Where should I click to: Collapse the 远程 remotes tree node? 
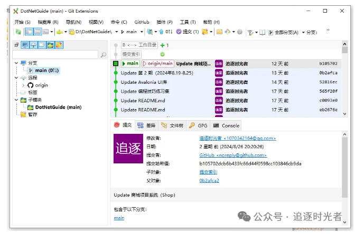click(16, 77)
